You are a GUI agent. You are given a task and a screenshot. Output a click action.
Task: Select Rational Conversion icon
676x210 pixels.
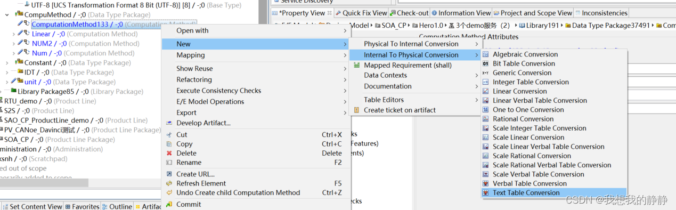tap(485, 119)
